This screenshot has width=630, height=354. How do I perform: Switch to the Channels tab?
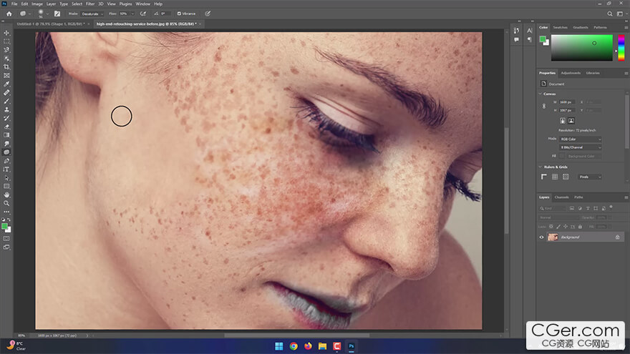(562, 197)
